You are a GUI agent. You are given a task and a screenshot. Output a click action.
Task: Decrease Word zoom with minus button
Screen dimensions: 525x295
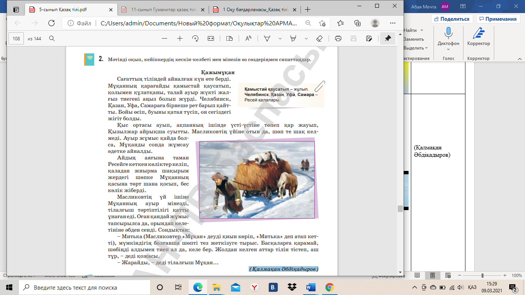[459, 275]
